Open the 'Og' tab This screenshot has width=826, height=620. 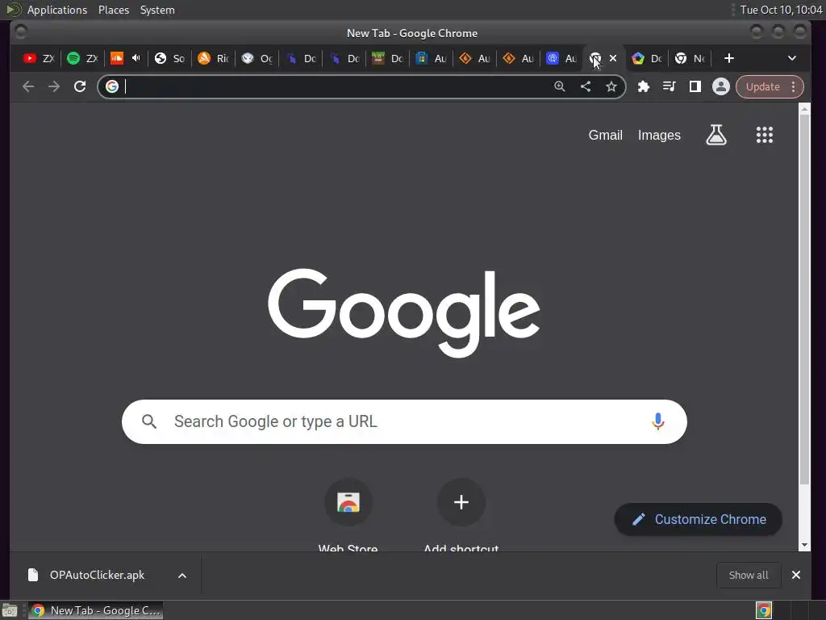click(x=257, y=58)
